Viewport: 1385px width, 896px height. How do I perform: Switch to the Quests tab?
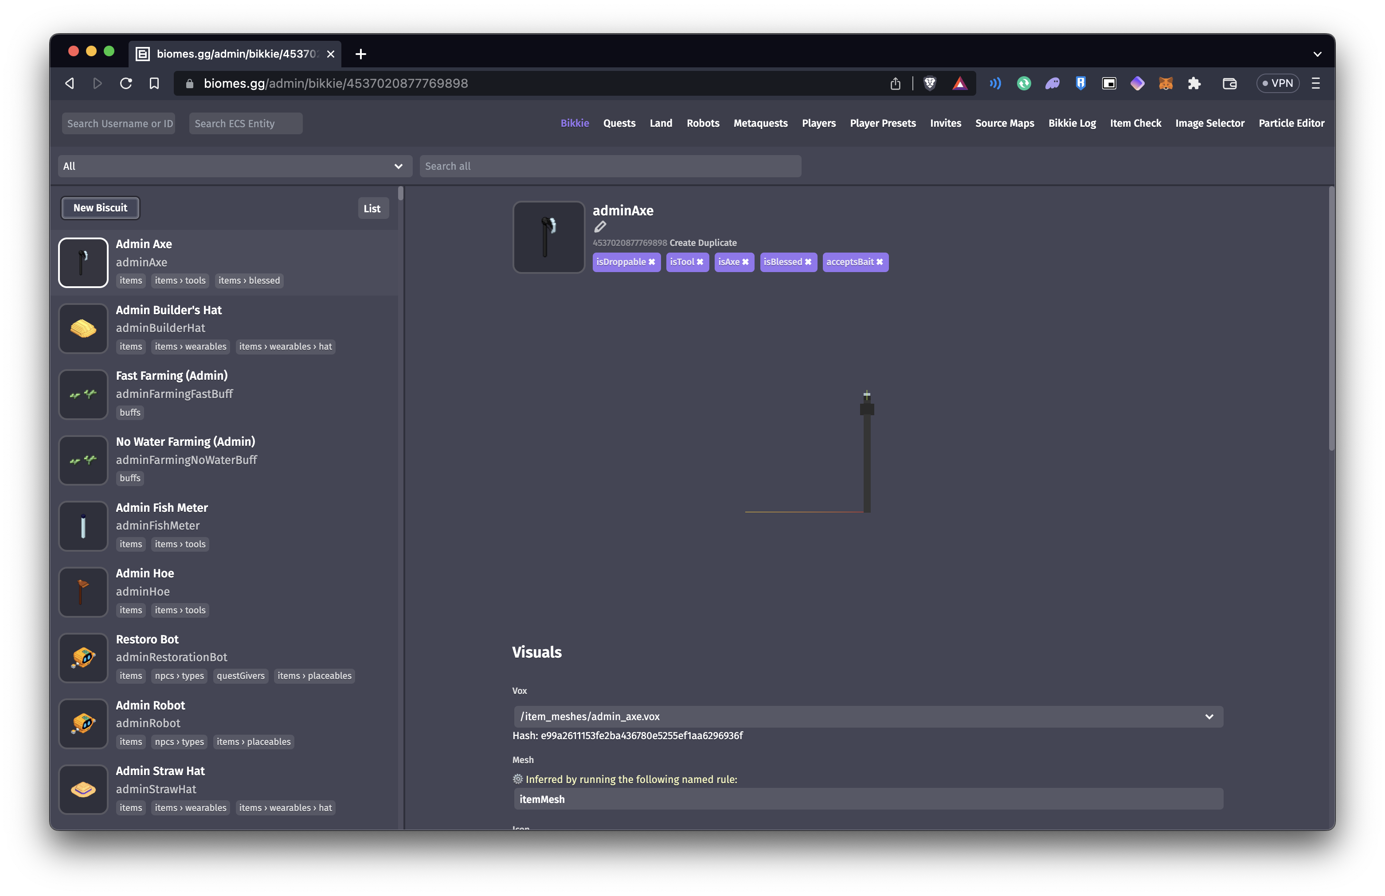[618, 123]
